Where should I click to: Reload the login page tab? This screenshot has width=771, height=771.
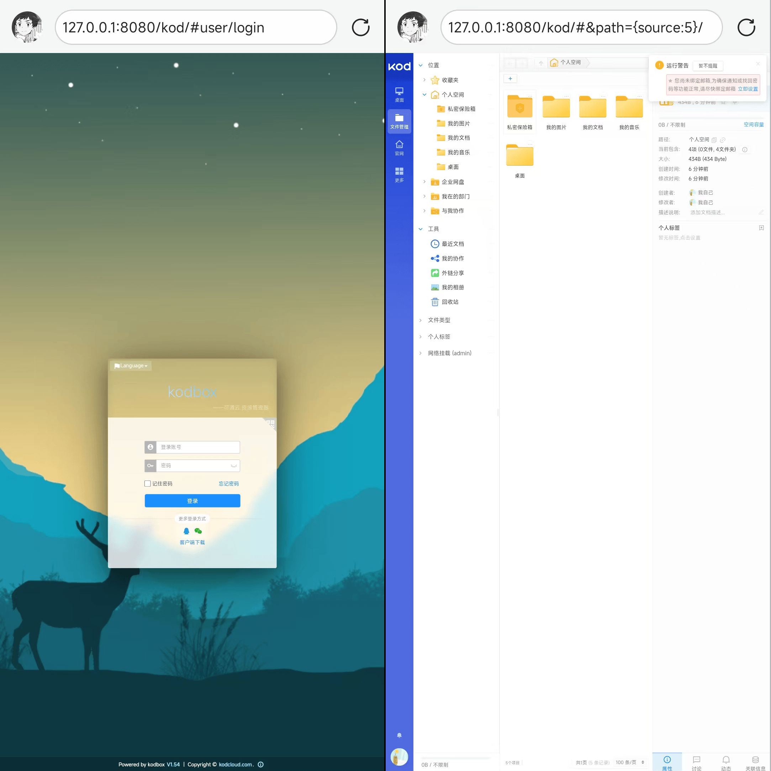tap(360, 27)
